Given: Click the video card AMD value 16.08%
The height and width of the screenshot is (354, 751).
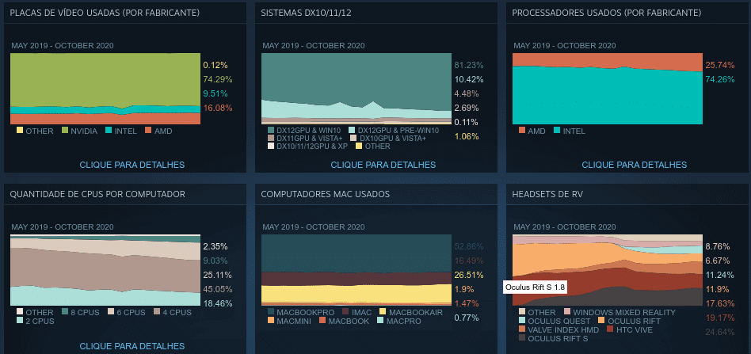Looking at the screenshot, I should click(x=218, y=108).
